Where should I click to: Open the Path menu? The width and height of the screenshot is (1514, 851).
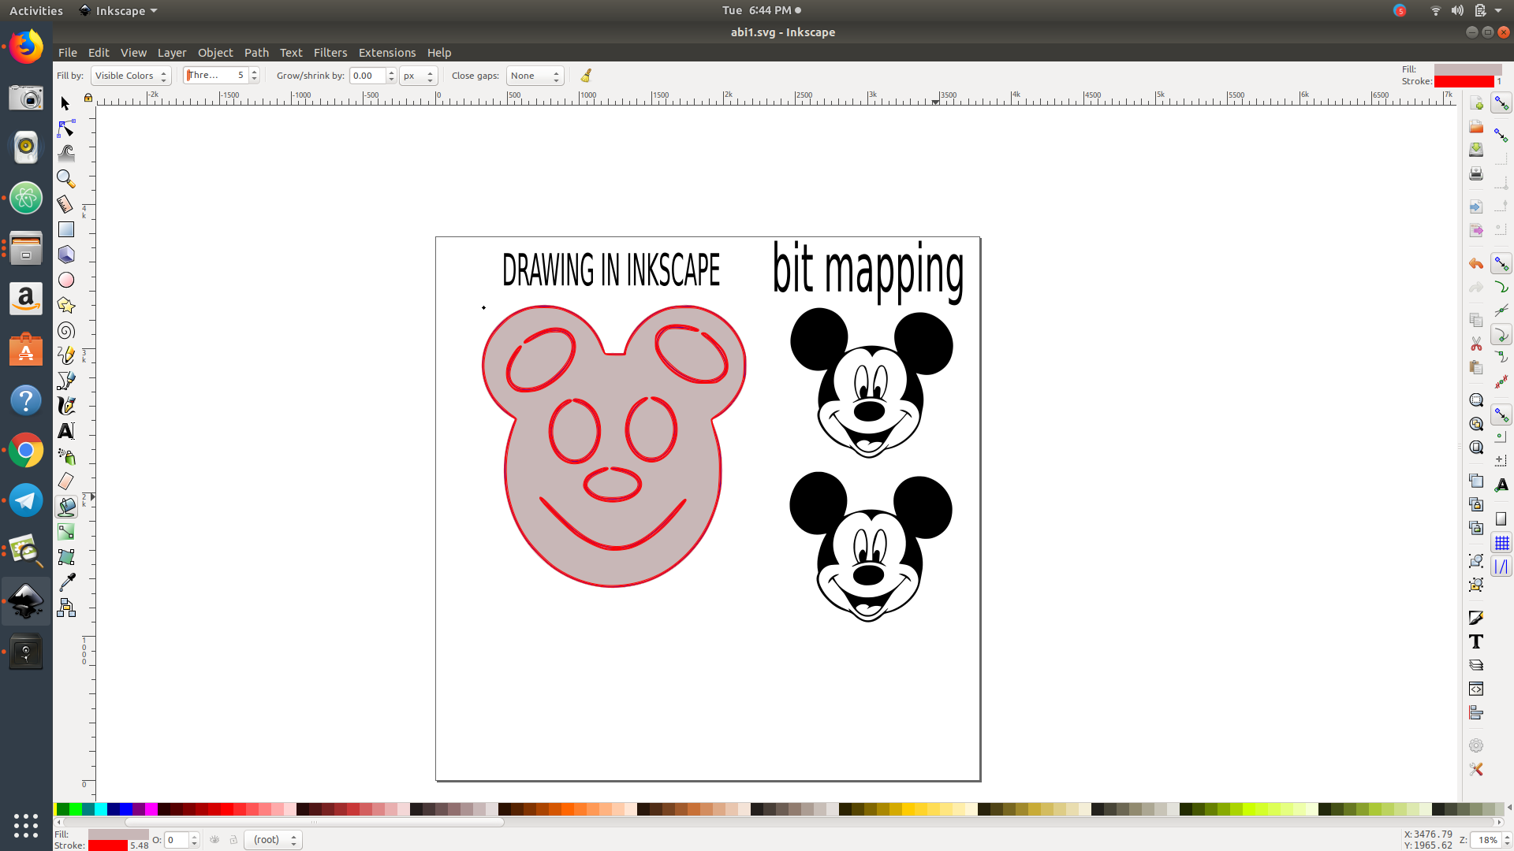[256, 53]
